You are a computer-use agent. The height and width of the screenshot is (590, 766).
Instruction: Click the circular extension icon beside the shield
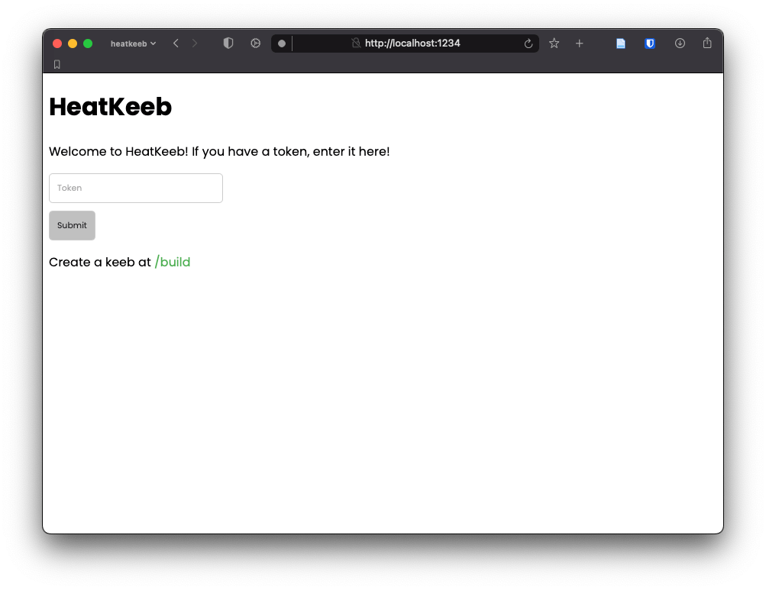pos(256,44)
